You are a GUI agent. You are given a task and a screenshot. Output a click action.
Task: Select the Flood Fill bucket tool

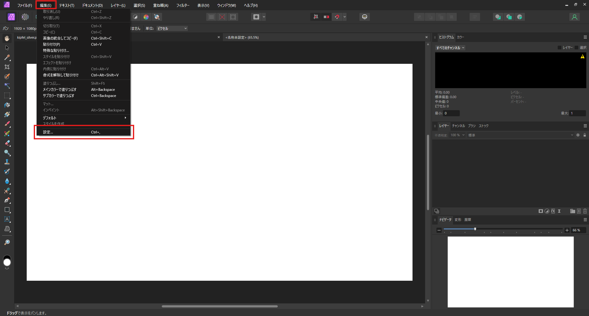click(x=7, y=105)
